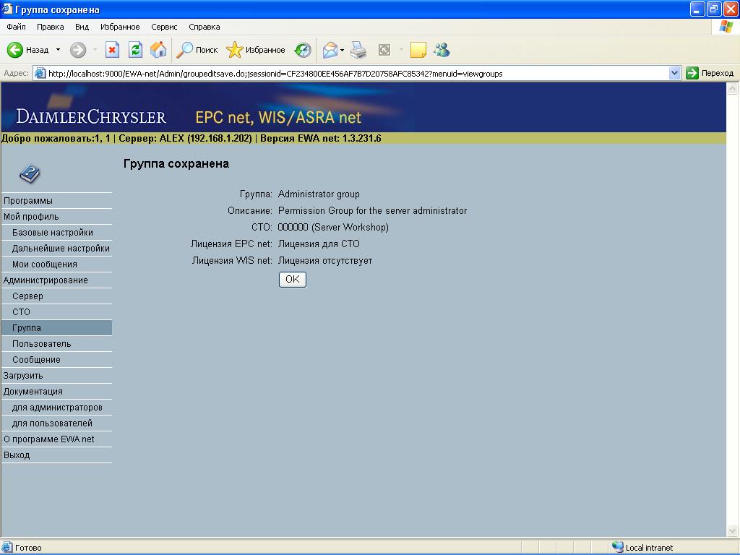Click the IE icon in title bar

pyautogui.click(x=7, y=9)
